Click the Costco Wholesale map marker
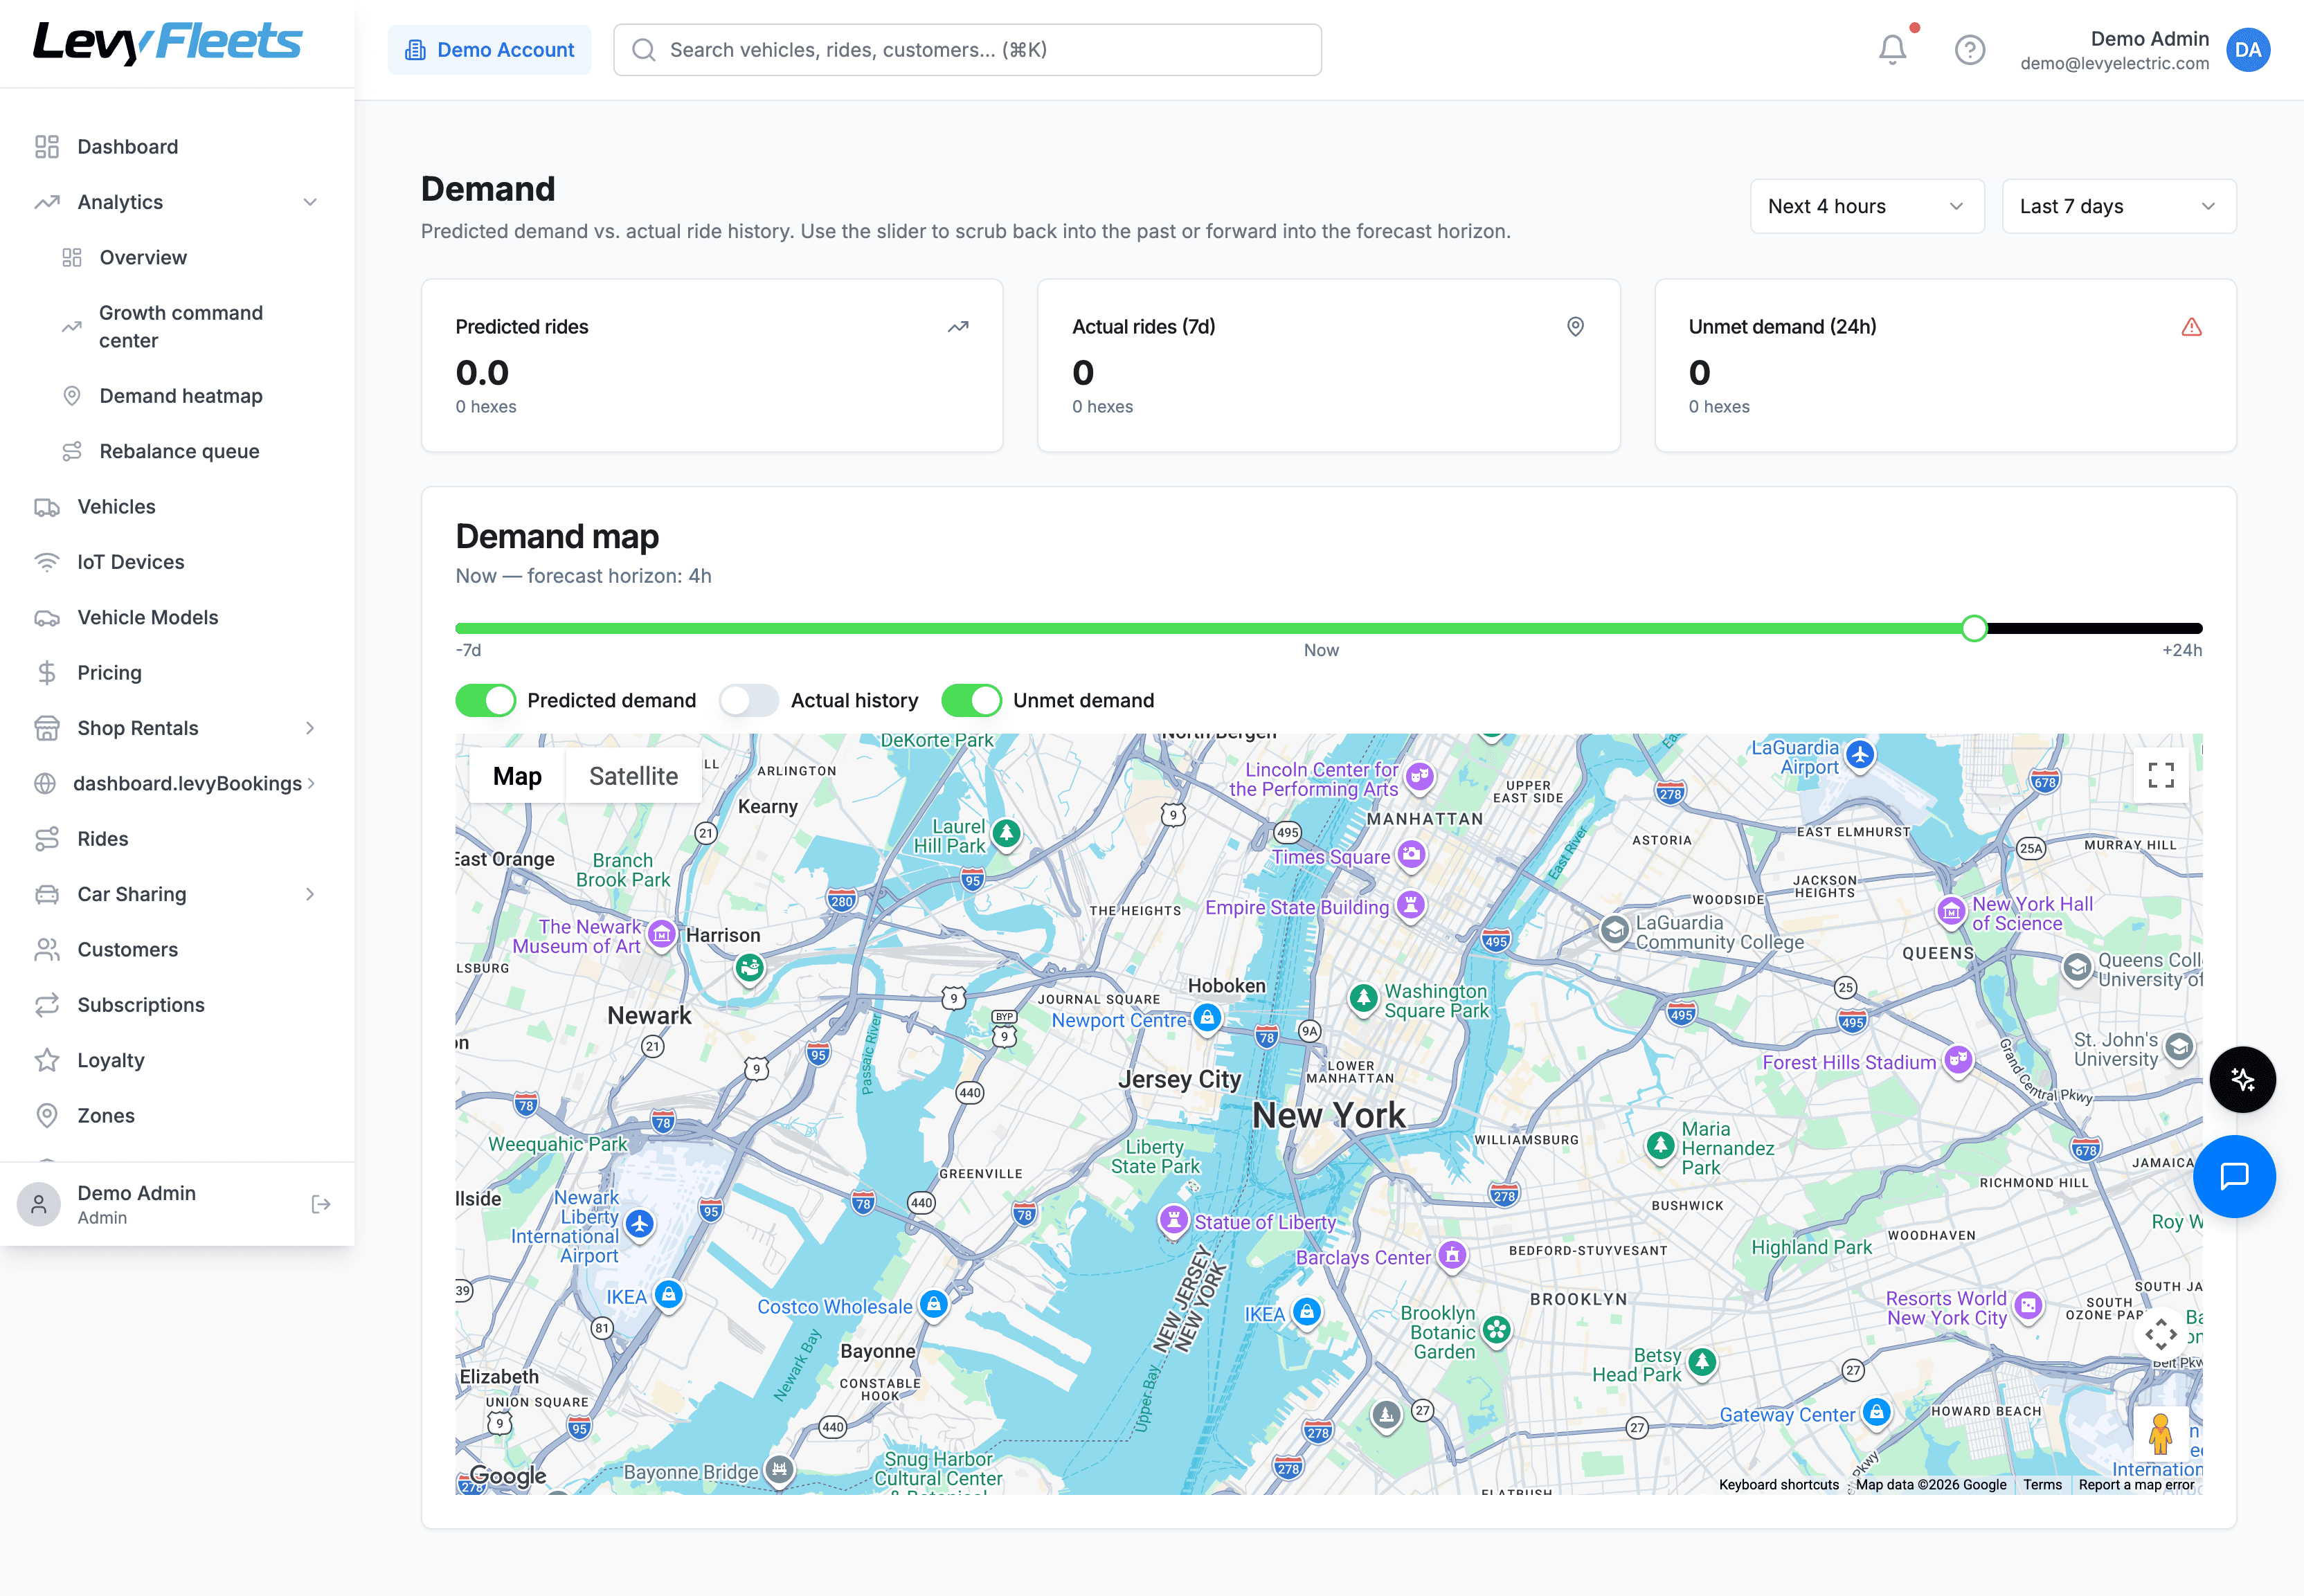Screen dimensions: 2304x1596 coord(933,1304)
